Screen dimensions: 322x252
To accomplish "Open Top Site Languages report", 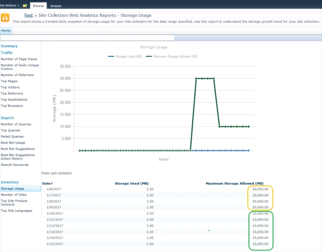I will point(16,210).
